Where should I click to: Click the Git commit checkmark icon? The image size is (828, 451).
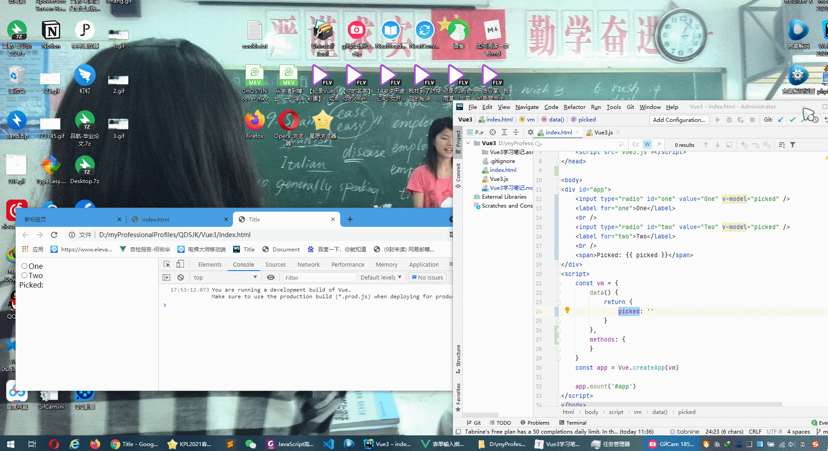(x=792, y=120)
